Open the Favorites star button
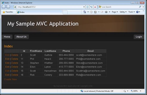Screen dimensions: 147x95 pyautogui.click(x=8, y=12)
